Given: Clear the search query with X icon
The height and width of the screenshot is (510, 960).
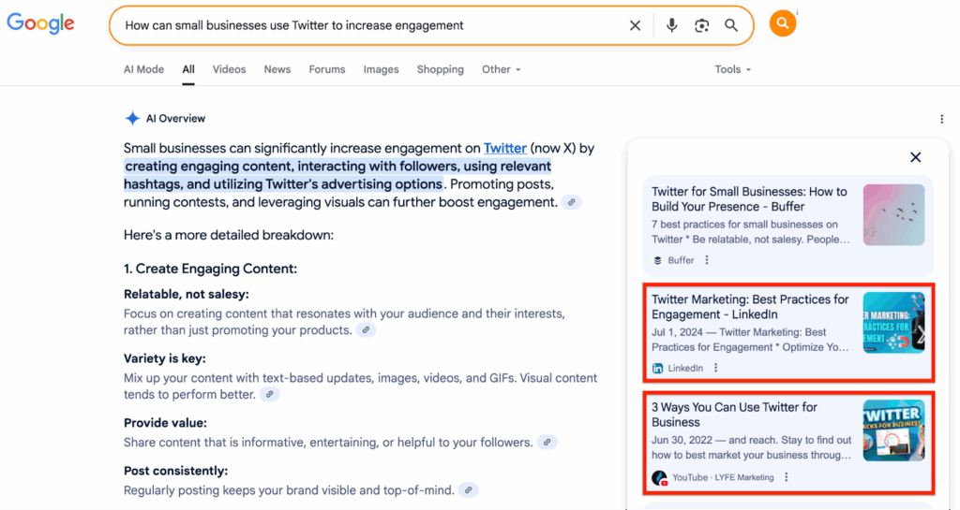Looking at the screenshot, I should click(635, 26).
